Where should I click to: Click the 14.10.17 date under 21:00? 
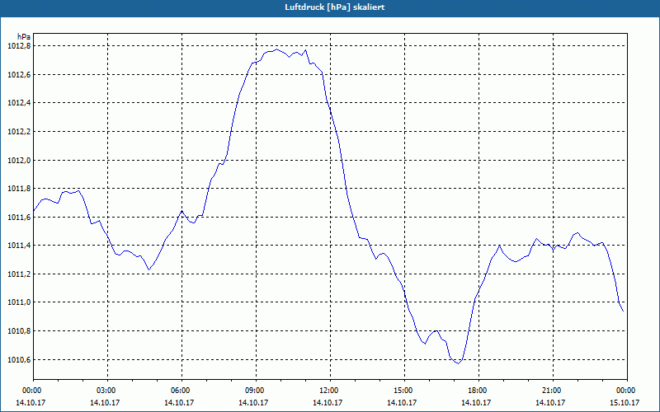[x=550, y=403]
